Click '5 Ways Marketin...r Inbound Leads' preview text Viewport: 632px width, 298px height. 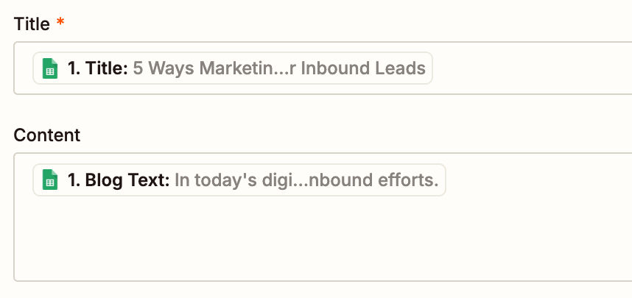(279, 68)
